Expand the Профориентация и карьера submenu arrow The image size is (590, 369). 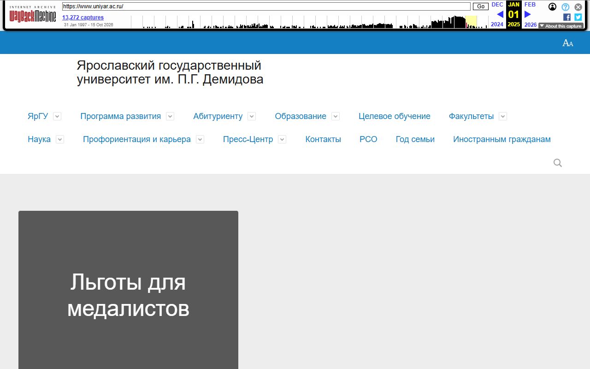click(200, 139)
